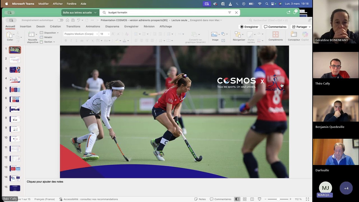The height and width of the screenshot is (202, 359).
Task: Click the Commentaires button near Partager
Action: (275, 27)
